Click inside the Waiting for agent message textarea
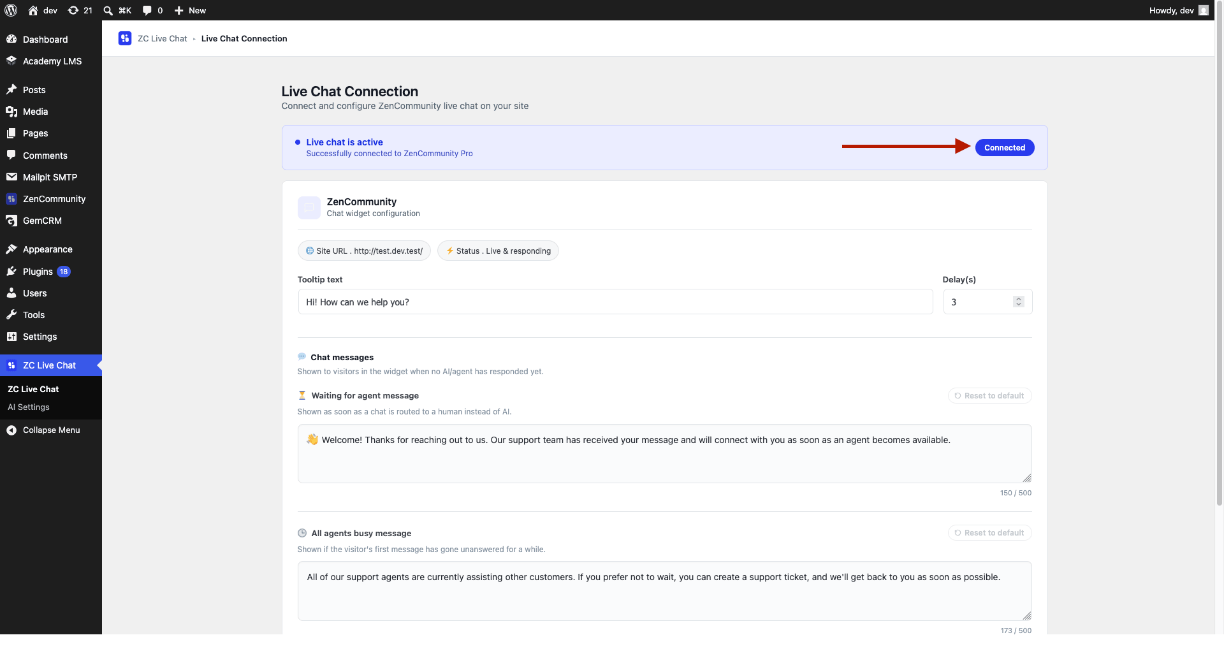This screenshot has width=1224, height=649. [664, 454]
